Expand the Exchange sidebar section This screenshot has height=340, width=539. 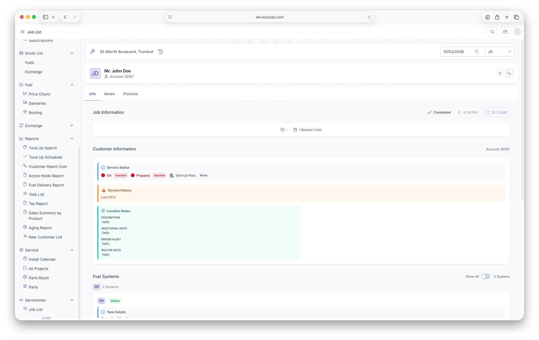[72, 126]
